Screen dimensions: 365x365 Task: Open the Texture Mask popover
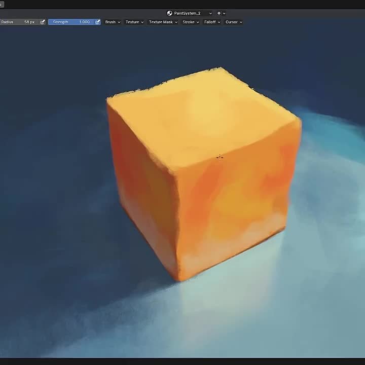(x=163, y=22)
